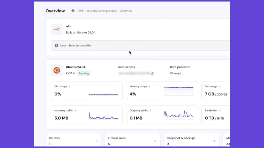Open Learn how to use n8n banner
The image size is (264, 148).
[x=140, y=45]
